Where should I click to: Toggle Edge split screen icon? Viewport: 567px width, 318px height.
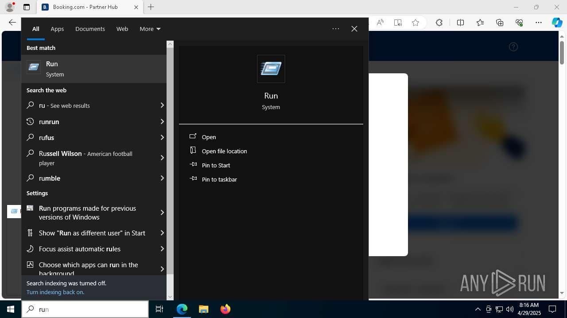pyautogui.click(x=460, y=23)
